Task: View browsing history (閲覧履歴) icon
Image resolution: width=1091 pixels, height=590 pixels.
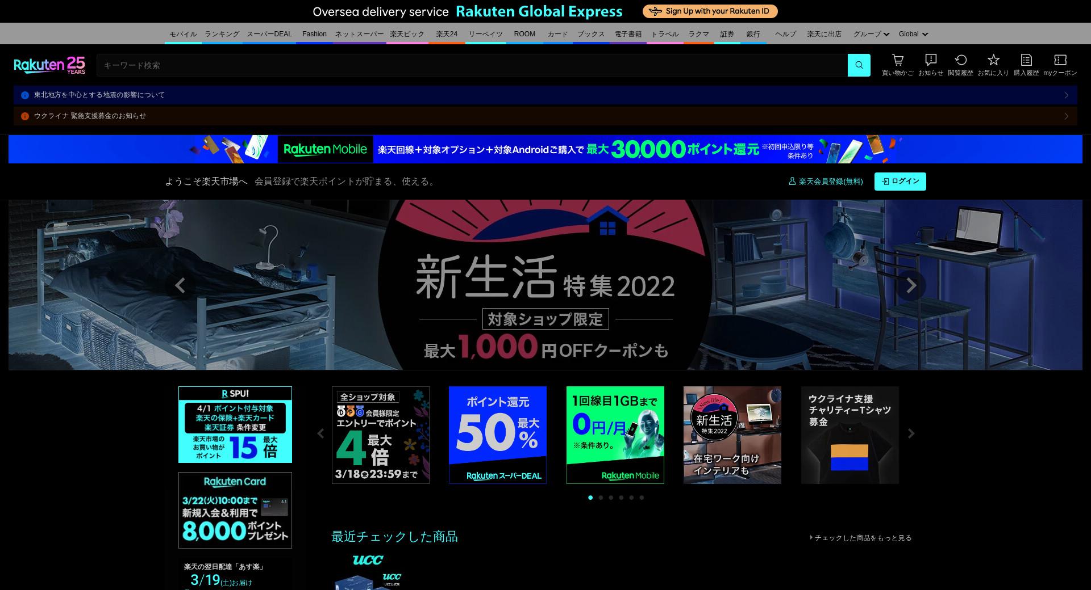Action: [x=960, y=65]
